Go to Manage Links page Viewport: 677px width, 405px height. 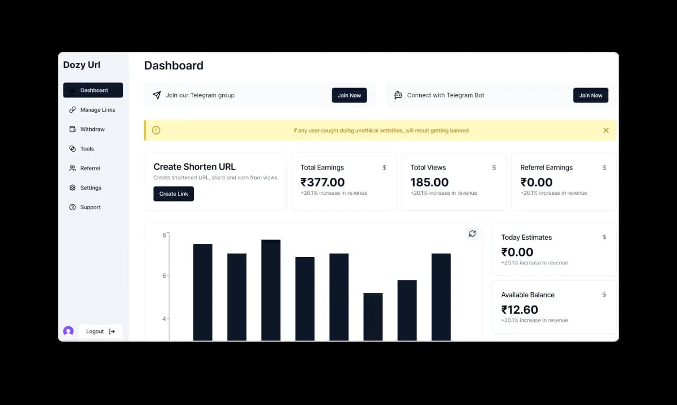click(x=93, y=110)
